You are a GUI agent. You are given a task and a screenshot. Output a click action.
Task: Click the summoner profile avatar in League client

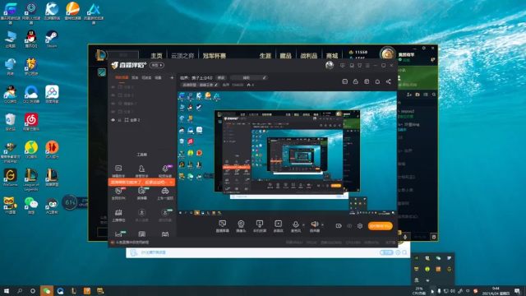tap(388, 53)
